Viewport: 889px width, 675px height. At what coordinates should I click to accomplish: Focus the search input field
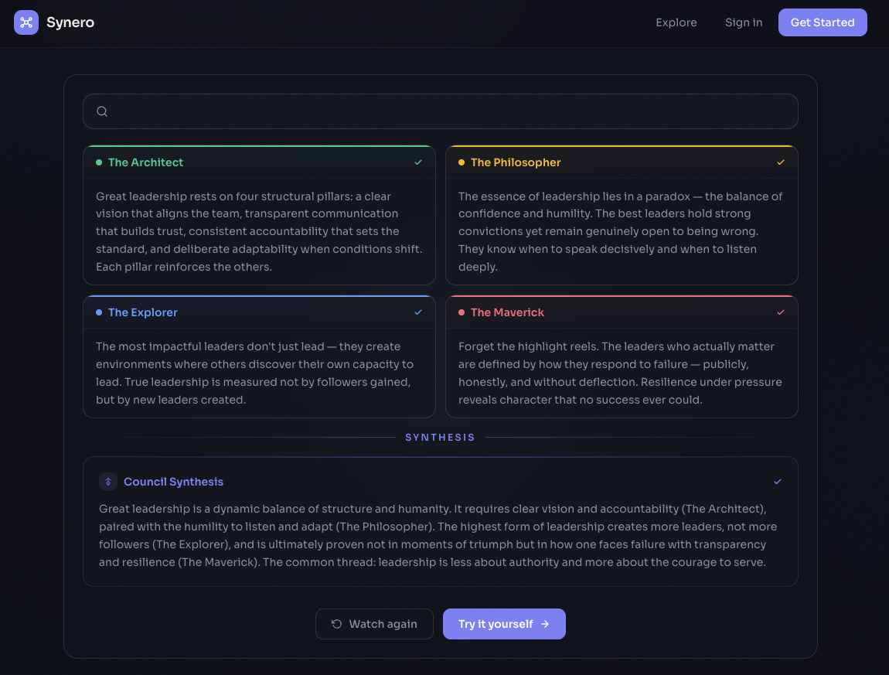[x=448, y=111]
